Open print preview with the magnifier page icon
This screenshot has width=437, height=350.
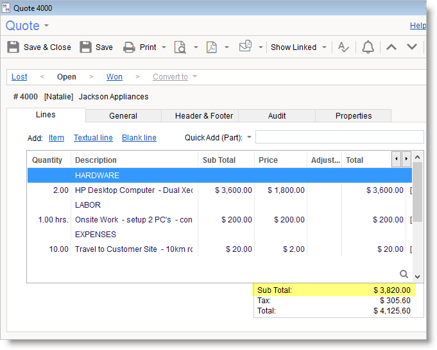pyautogui.click(x=181, y=47)
